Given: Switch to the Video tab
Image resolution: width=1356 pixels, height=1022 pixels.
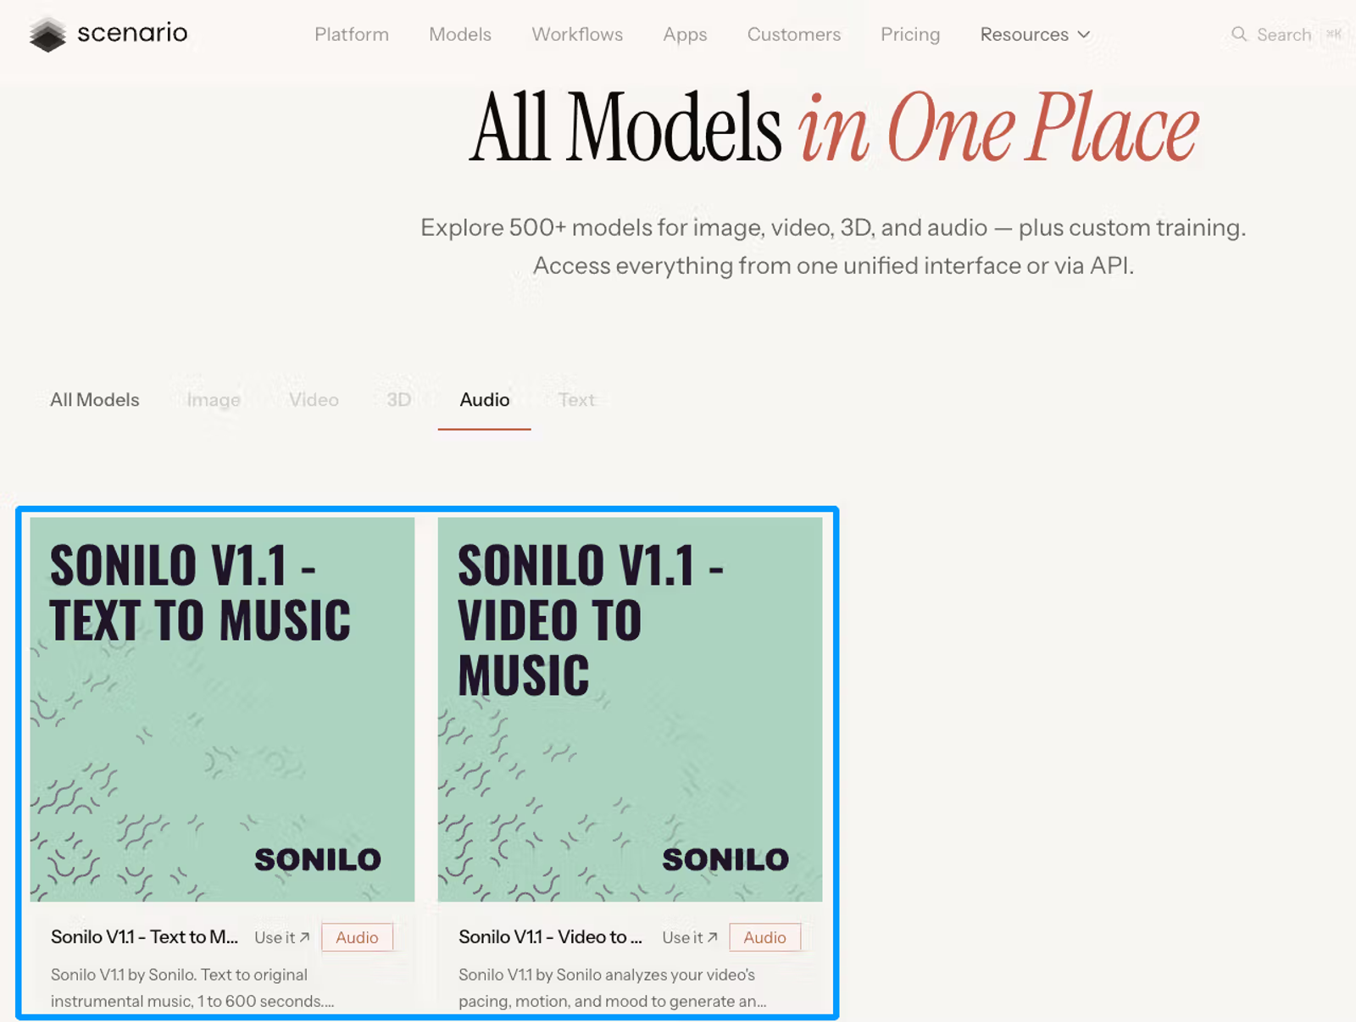Looking at the screenshot, I should [314, 400].
